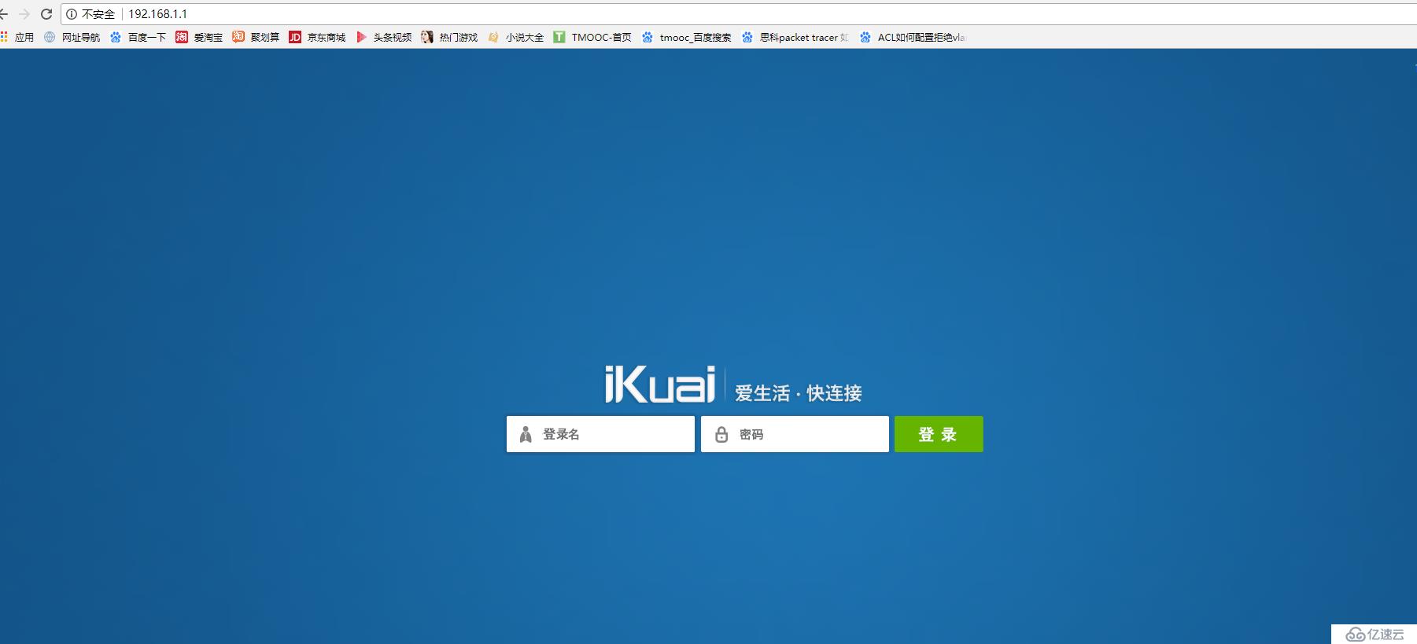Open the 头条视频 bookmark
Viewport: 1417px width, 644px height.
click(x=384, y=37)
